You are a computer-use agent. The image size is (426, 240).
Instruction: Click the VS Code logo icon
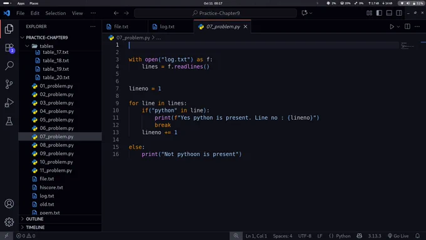(x=7, y=13)
